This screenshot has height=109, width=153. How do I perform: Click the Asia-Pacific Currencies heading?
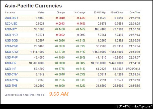pyautogui.click(x=33, y=5)
